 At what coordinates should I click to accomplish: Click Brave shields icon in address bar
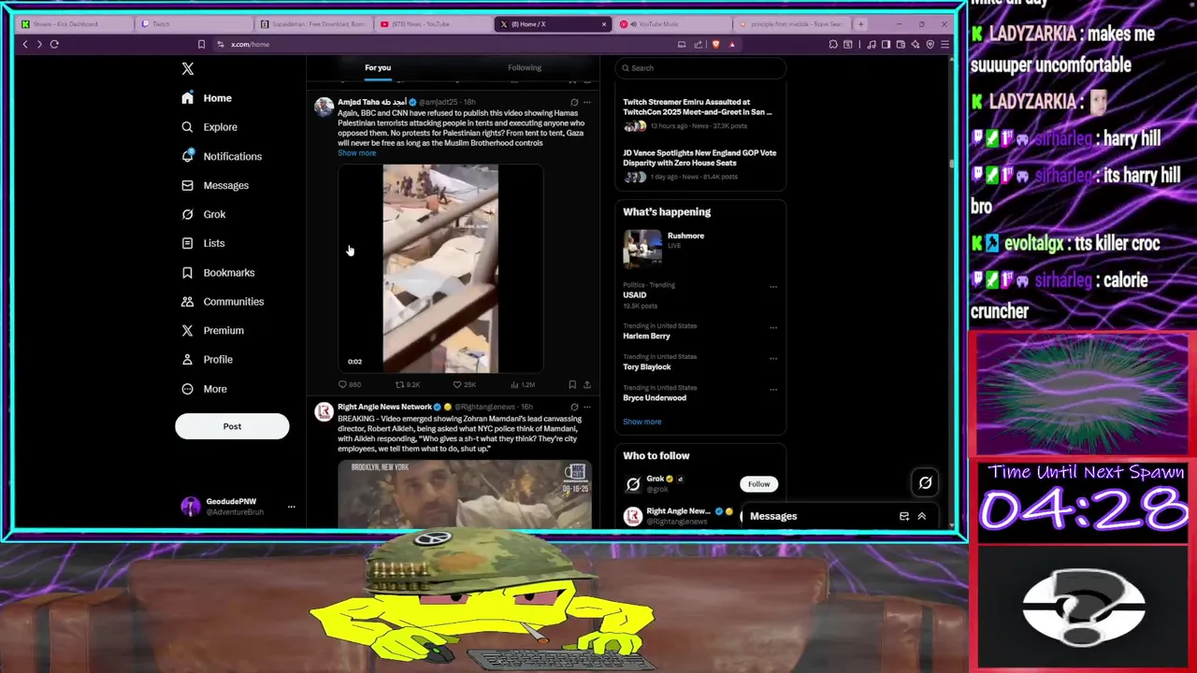point(716,44)
